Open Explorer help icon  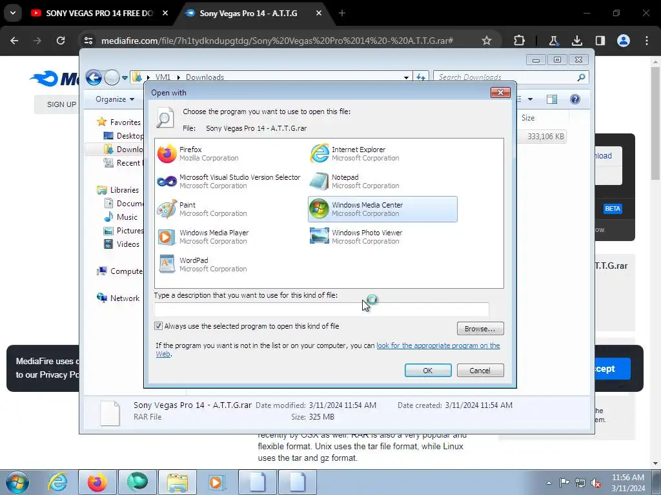[x=575, y=99]
